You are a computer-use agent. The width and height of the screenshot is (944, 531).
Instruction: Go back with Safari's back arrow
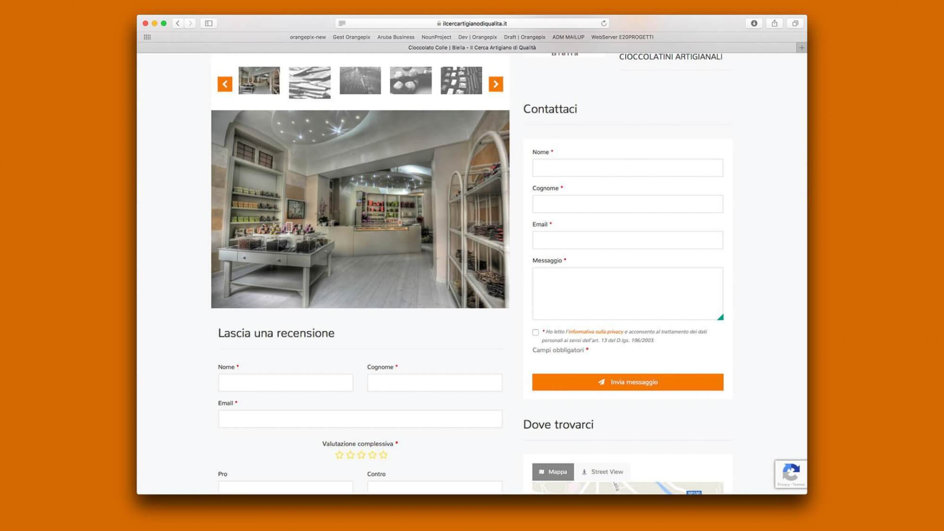point(178,23)
